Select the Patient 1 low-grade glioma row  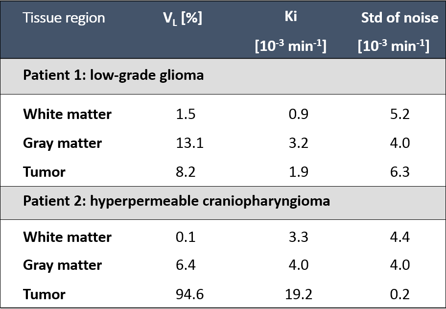point(113,76)
